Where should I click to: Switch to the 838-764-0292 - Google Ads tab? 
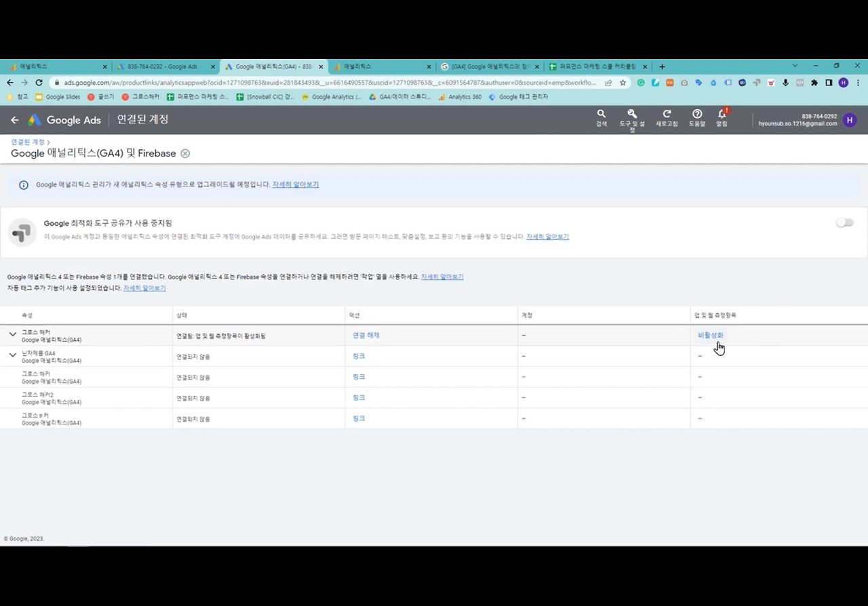pos(165,66)
